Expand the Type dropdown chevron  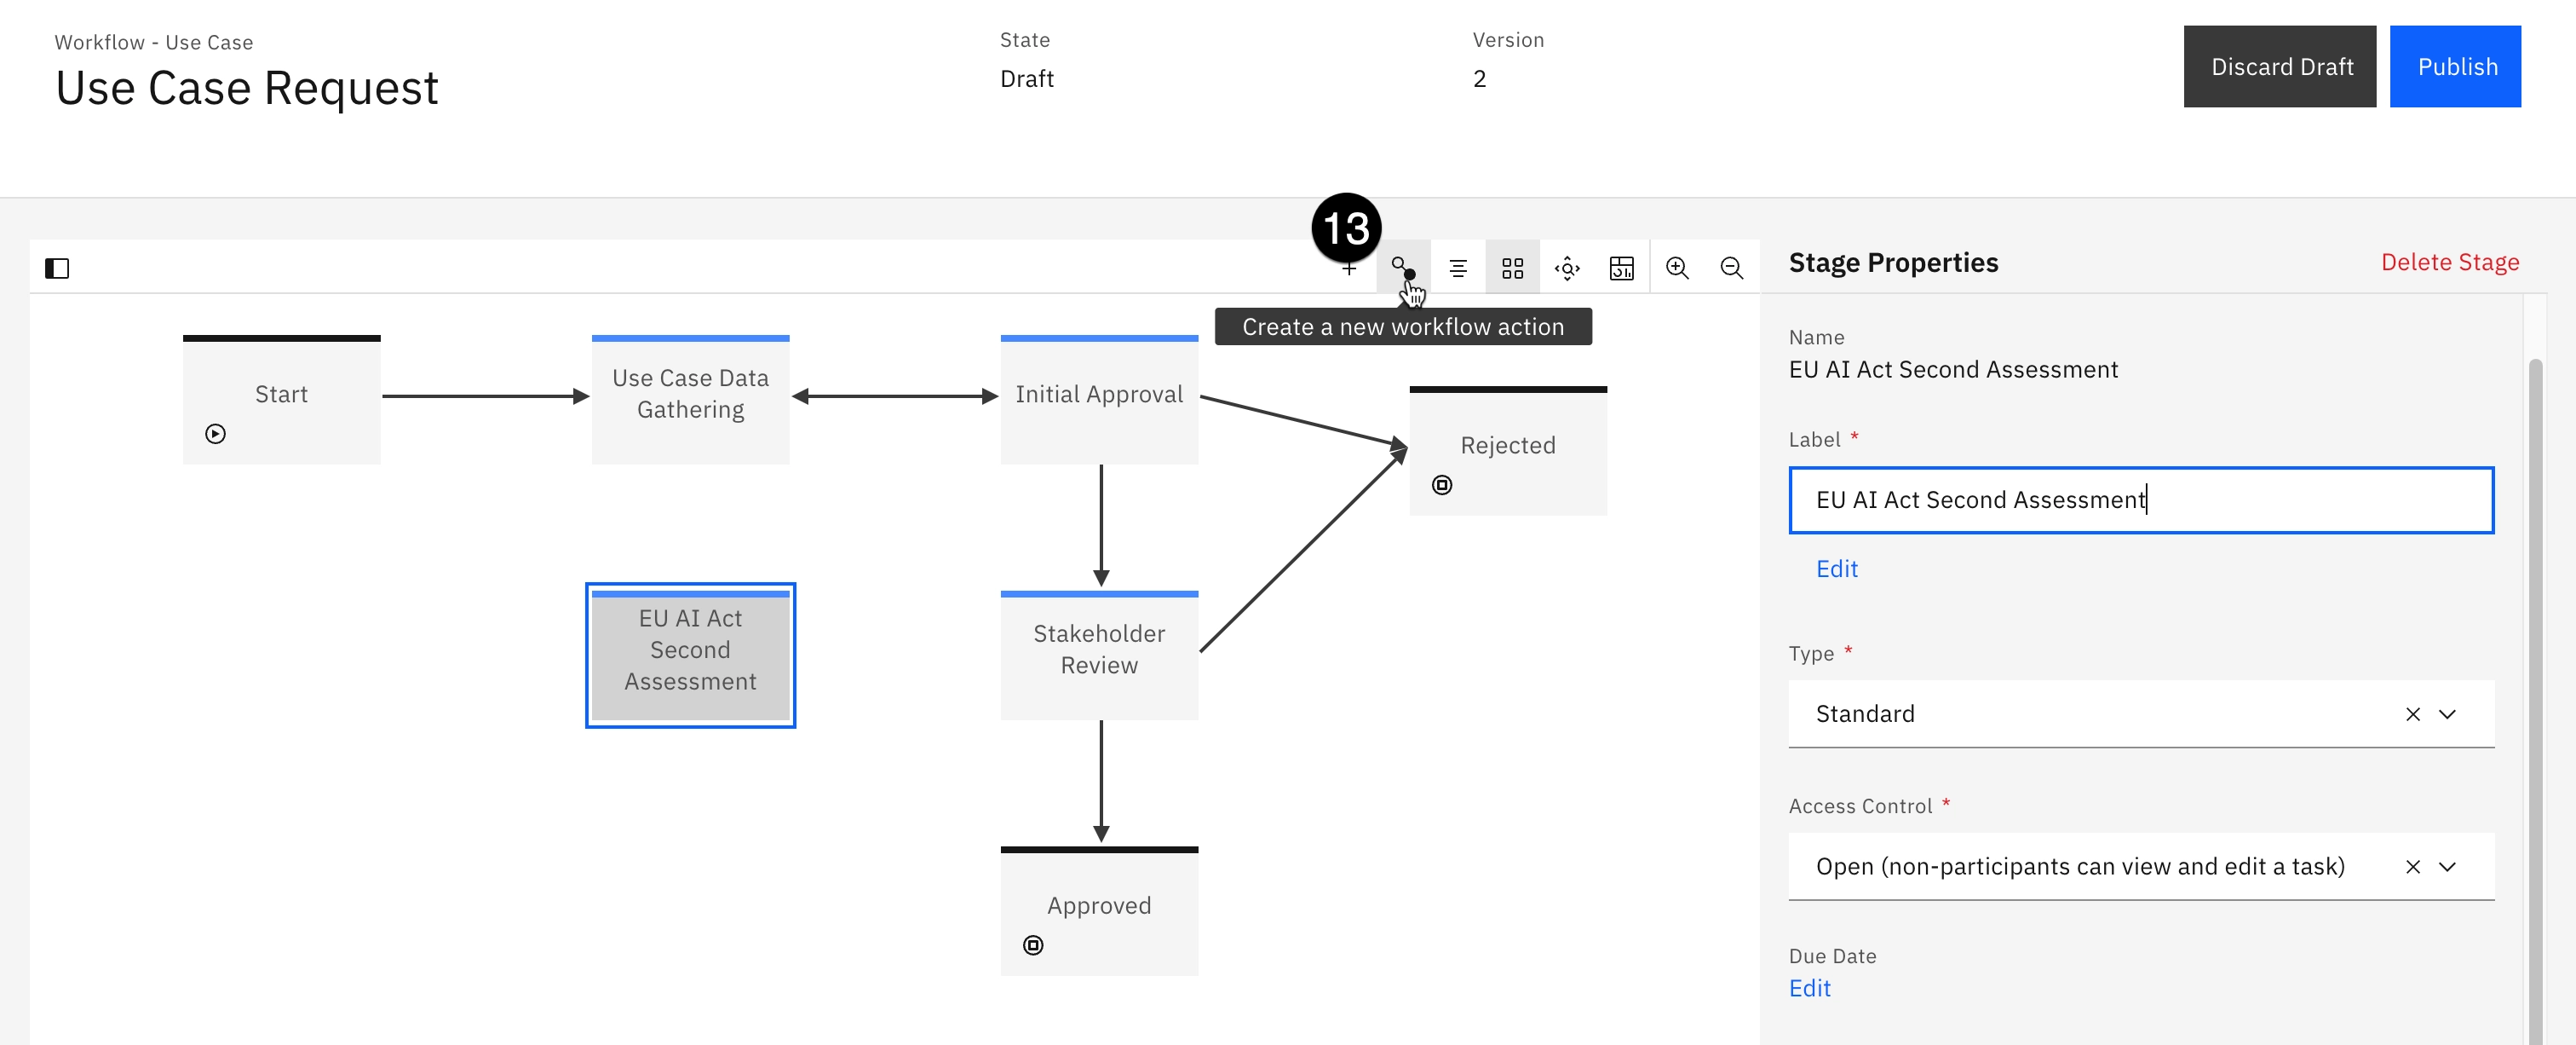tap(2446, 714)
